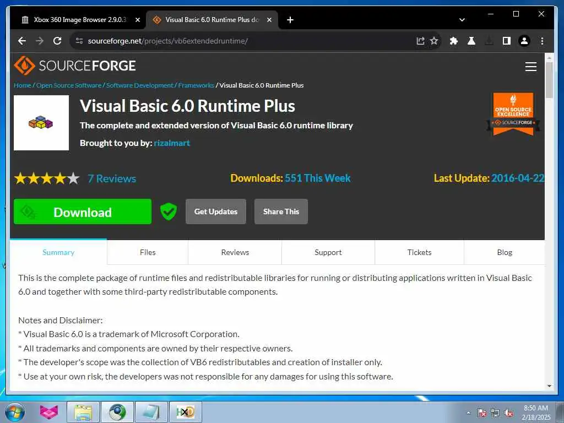Screen dimensions: 564x423
Task: Click the Open Source Excellence badge
Action: pyautogui.click(x=513, y=113)
